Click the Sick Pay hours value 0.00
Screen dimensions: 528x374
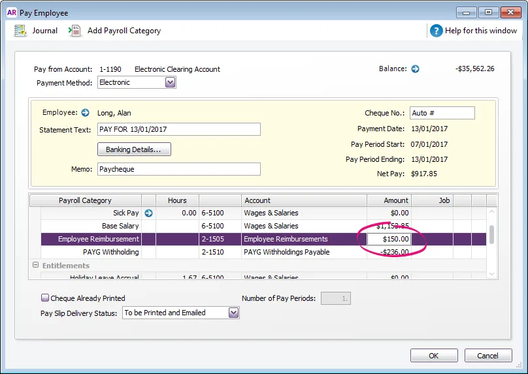(x=189, y=213)
